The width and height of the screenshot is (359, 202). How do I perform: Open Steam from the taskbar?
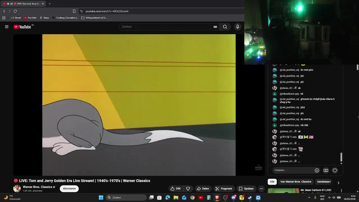pos(250,198)
